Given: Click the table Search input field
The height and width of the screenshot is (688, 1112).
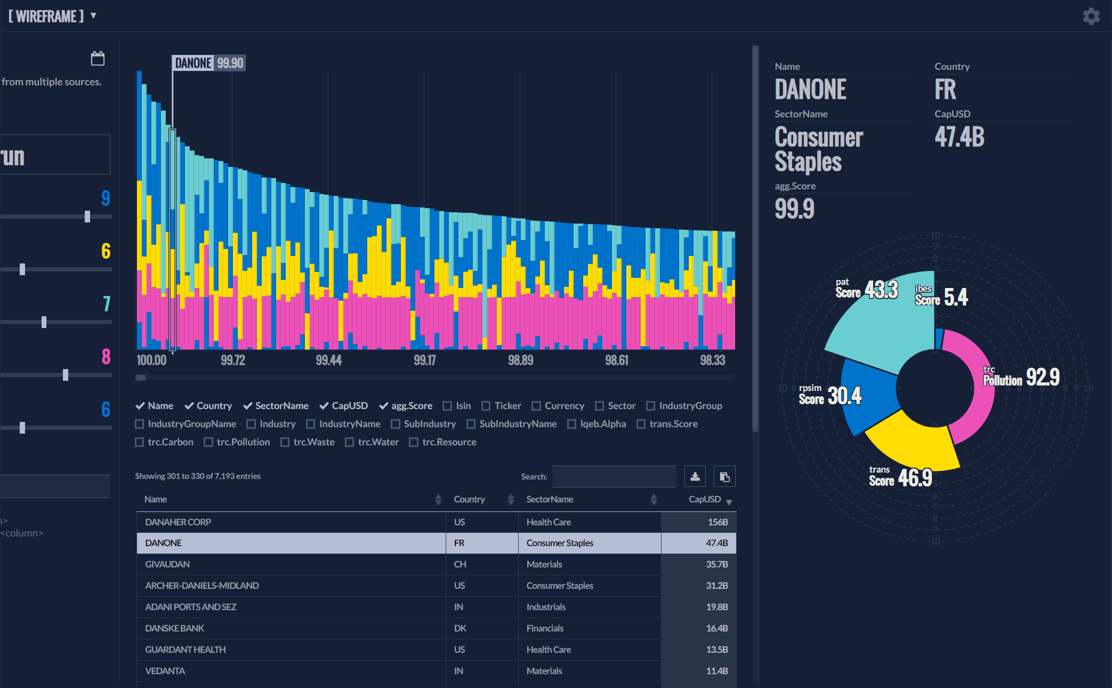Looking at the screenshot, I should 614,476.
